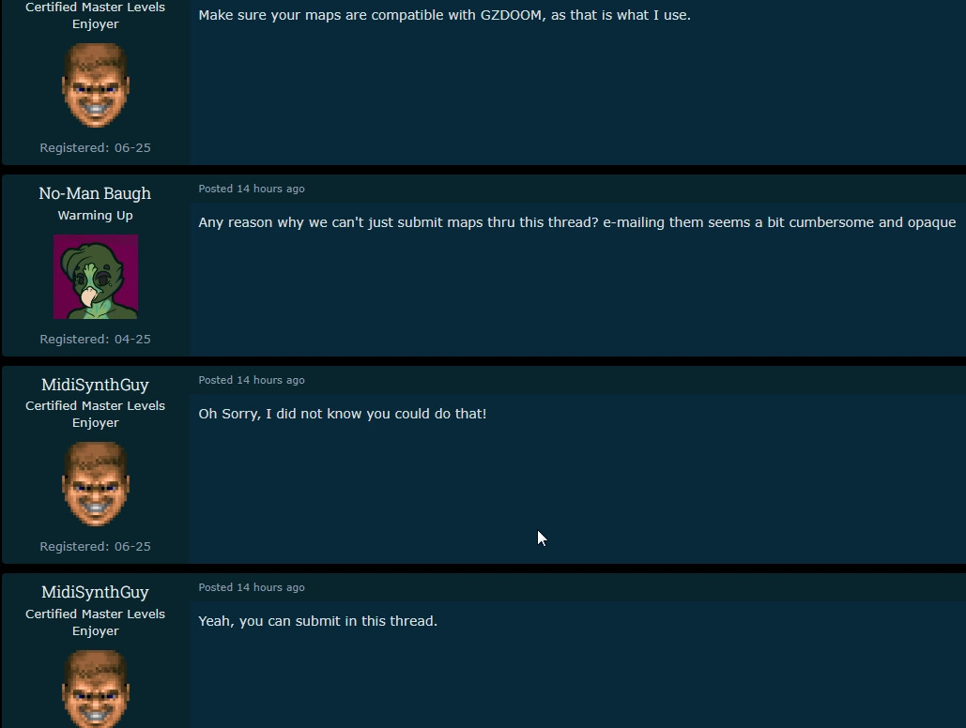
Task: Open the No-Man Baugh username link
Action: click(95, 193)
